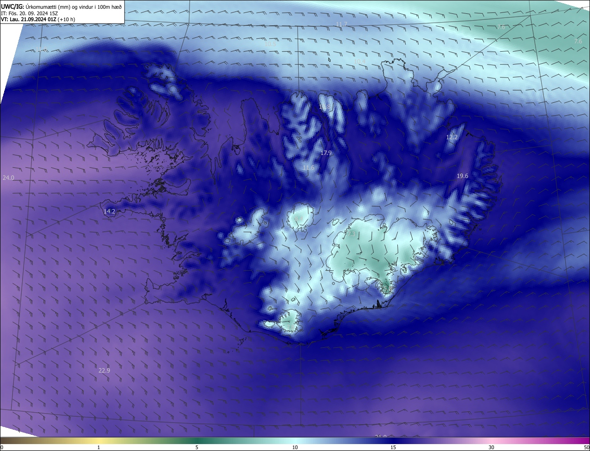Click the 11.7 value label on the map
The image size is (590, 451).
click(x=341, y=24)
